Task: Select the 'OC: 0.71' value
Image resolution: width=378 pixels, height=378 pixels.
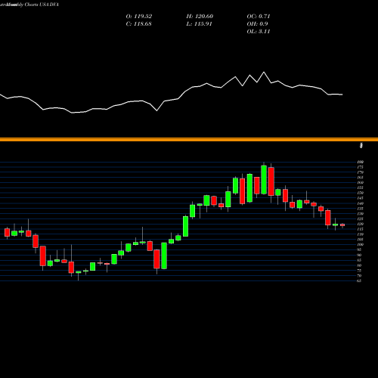Action: [x=259, y=17]
